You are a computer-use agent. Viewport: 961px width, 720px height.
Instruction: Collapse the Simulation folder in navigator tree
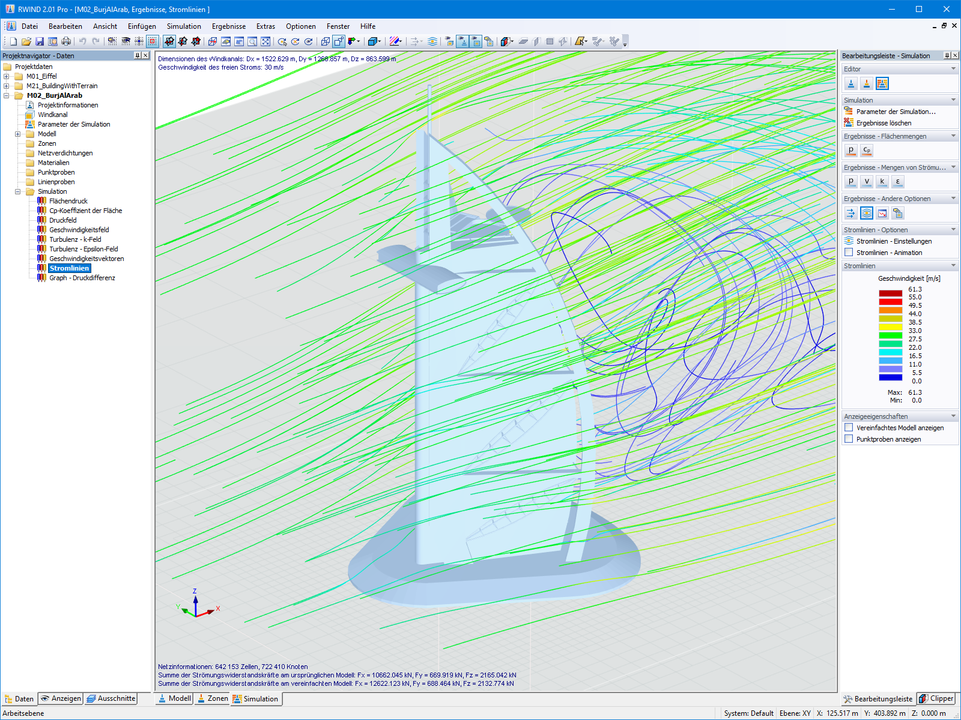[17, 191]
